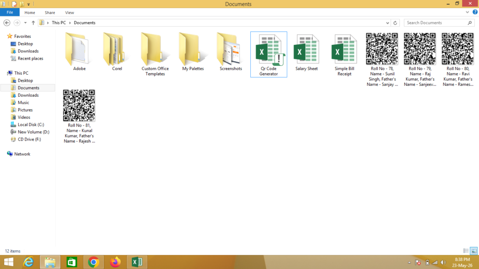Click the Back navigation arrow
This screenshot has height=269, width=479.
(7, 23)
